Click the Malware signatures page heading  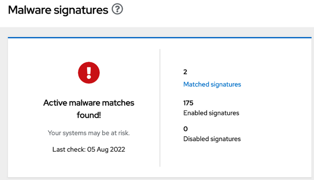click(58, 10)
